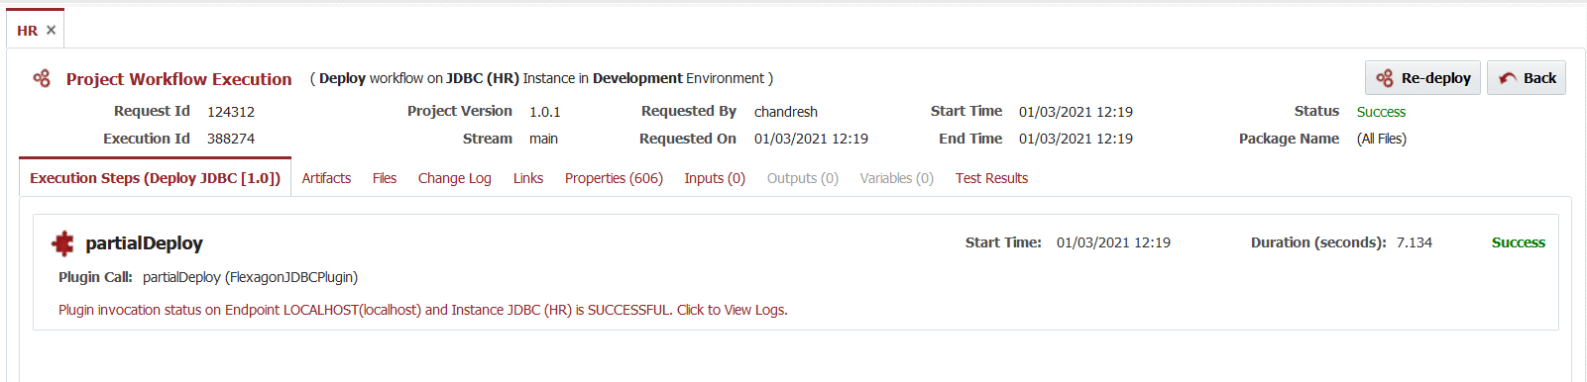Go back using the Back button
This screenshot has width=1587, height=382.
1527,78
